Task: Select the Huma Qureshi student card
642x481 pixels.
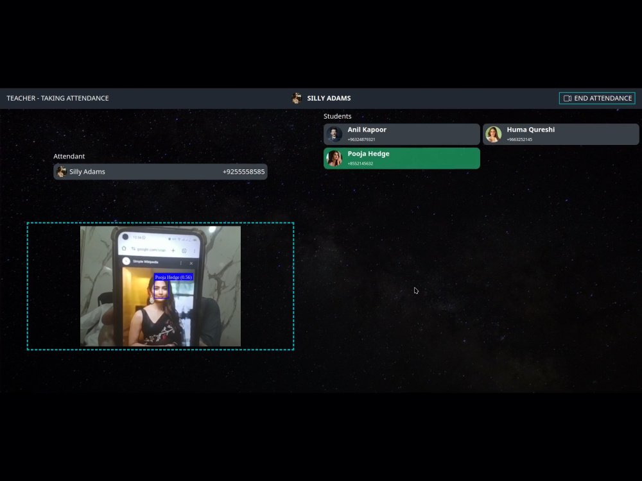Action: [x=560, y=134]
